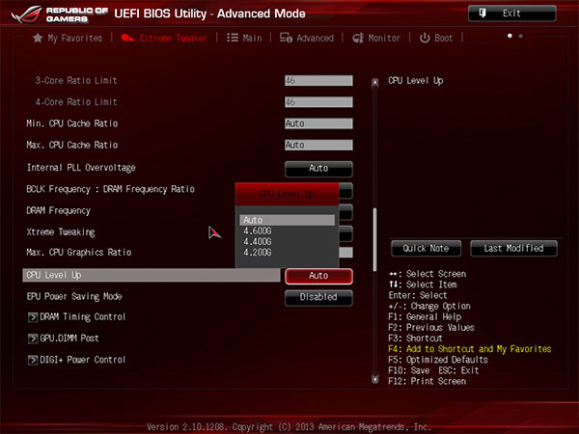
Task: Click the second page indicator dot
Action: [x=521, y=36]
